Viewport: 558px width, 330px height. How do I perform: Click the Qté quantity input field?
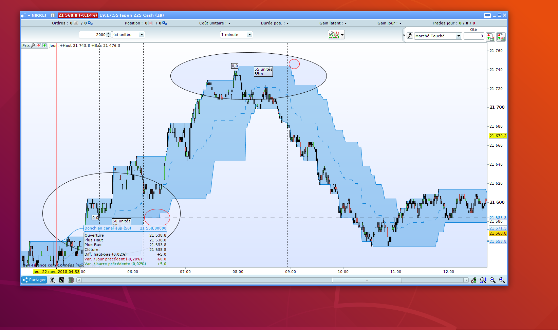tap(473, 36)
